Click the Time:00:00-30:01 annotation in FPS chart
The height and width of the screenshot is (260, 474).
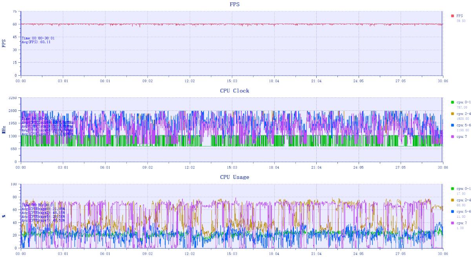pyautogui.click(x=38, y=38)
